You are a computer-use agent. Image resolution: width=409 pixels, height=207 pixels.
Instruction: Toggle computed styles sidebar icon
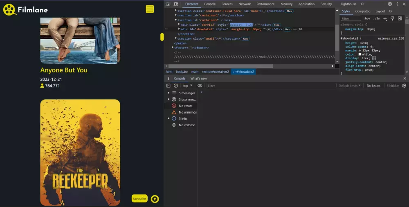[400, 18]
